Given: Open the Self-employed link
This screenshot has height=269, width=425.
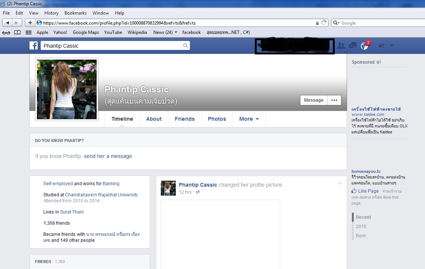Looking at the screenshot, I should [x=58, y=183].
